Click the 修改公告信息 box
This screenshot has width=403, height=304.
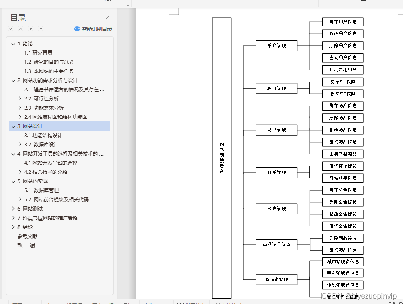tap(343, 214)
